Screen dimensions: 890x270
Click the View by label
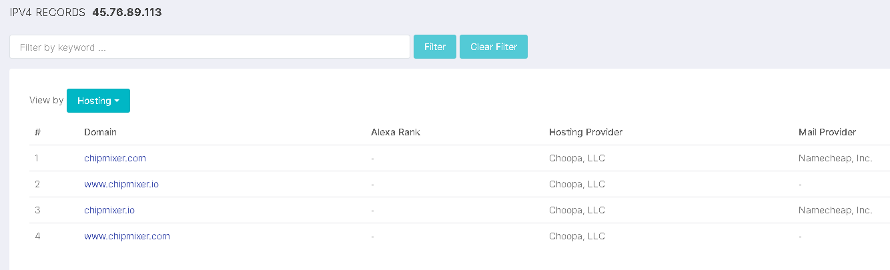click(47, 101)
